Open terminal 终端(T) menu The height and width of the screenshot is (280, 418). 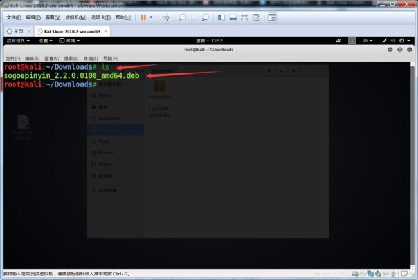click(91, 58)
